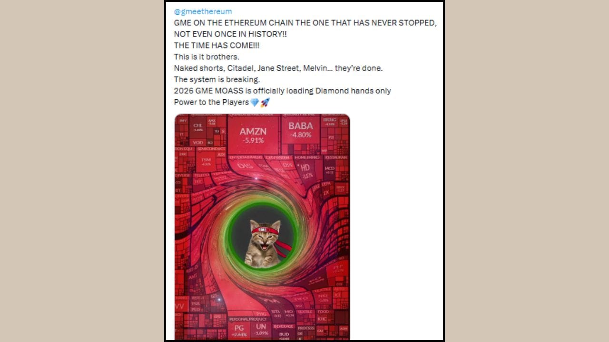
Task: Click the PG +2.64% tile
Action: 239,331
